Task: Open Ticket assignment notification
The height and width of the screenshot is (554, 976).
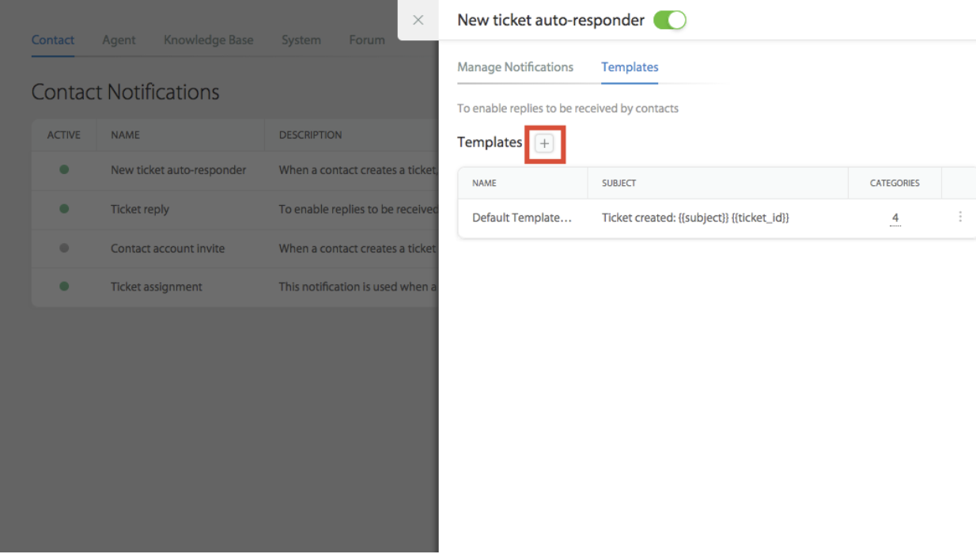Action: click(157, 286)
